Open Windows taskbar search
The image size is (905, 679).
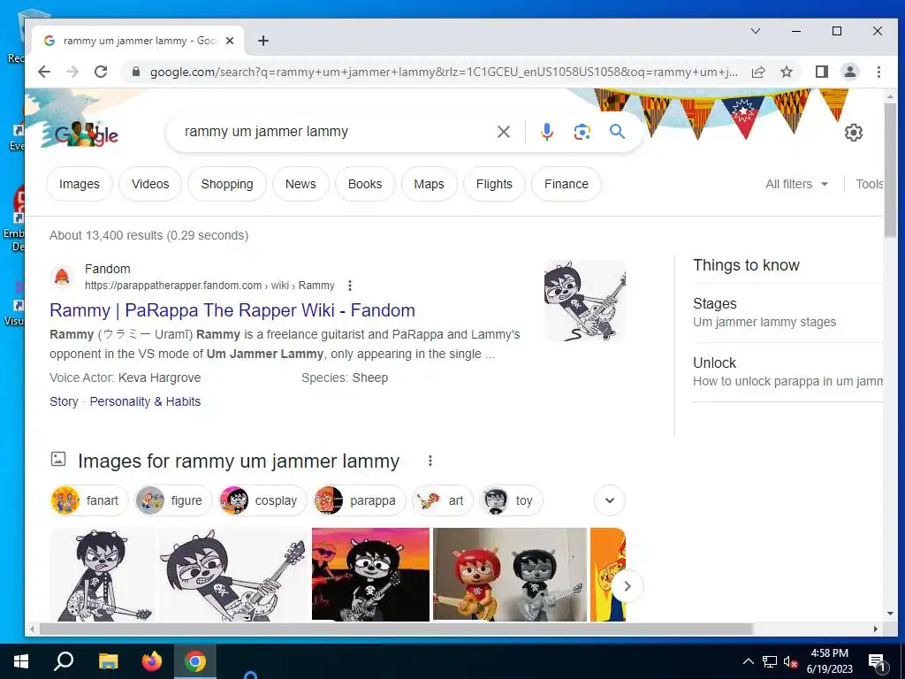(x=64, y=661)
